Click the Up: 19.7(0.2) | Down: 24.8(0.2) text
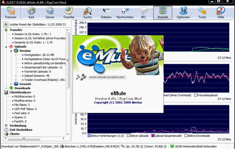Viewport: 235px width, 149px height. pos(146,146)
